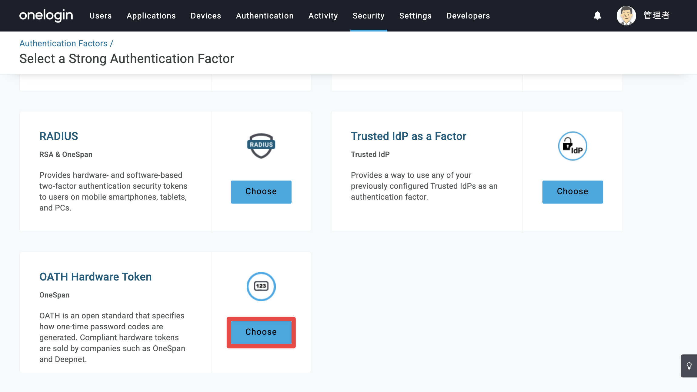Choose Trusted IdP as a Factor
This screenshot has width=697, height=392.
572,192
